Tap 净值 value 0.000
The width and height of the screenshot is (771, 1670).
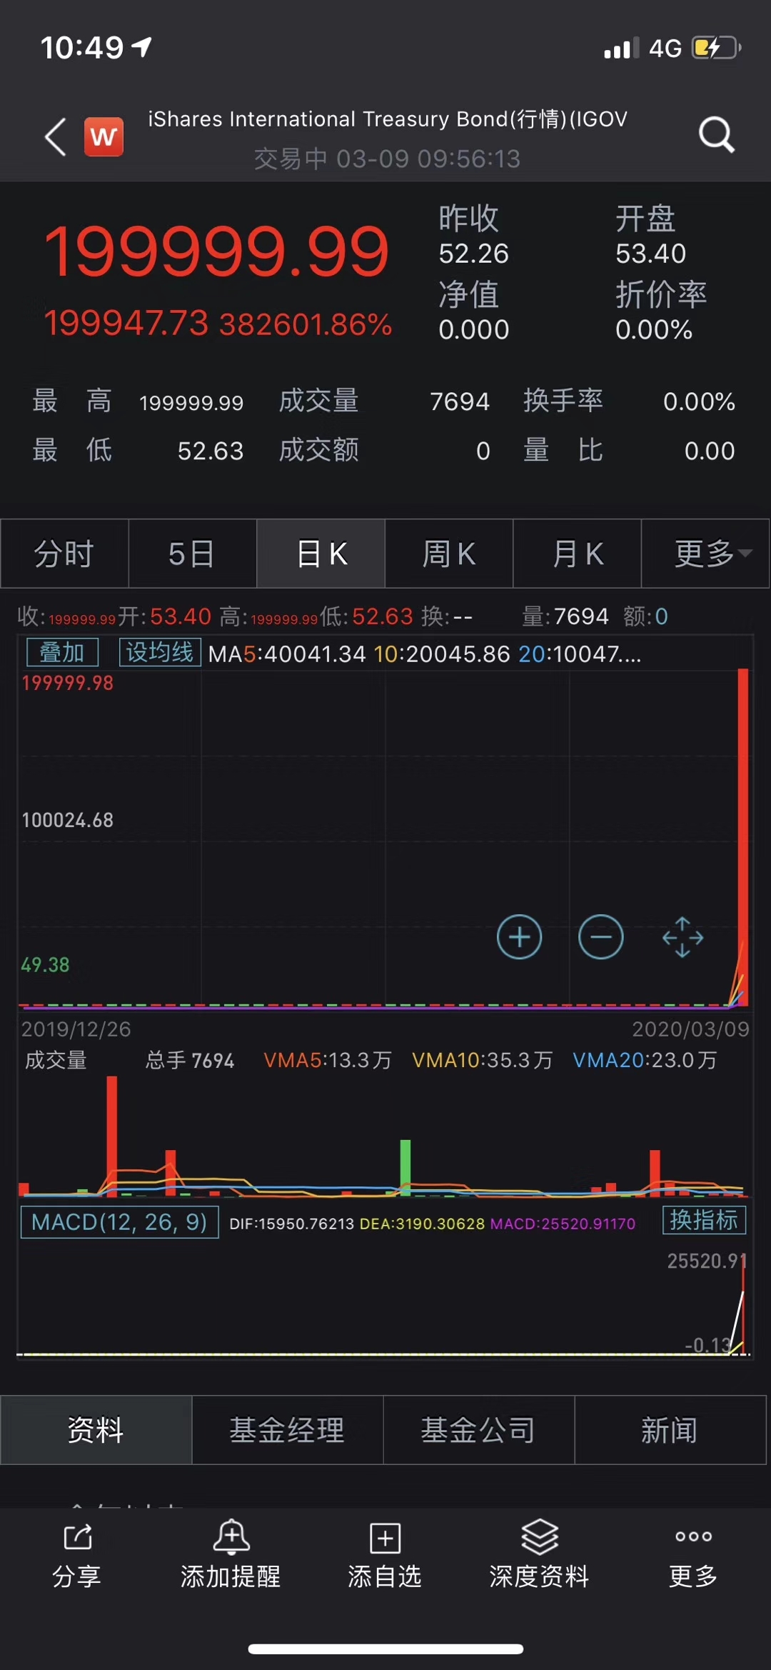tap(473, 330)
